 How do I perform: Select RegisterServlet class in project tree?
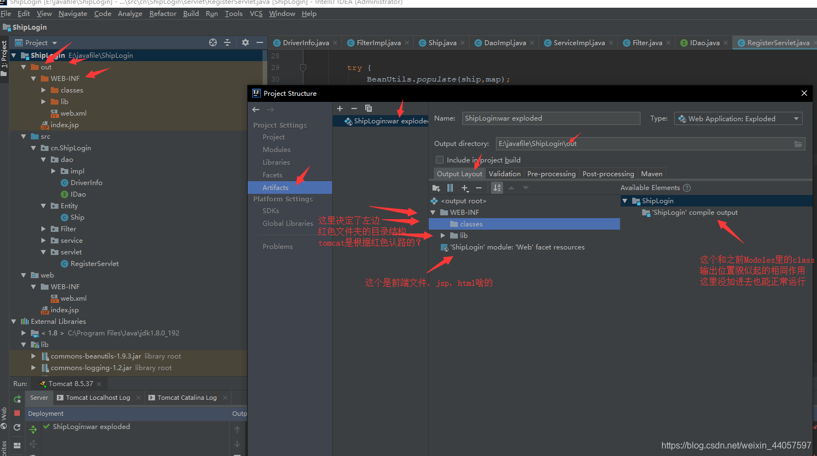[94, 264]
